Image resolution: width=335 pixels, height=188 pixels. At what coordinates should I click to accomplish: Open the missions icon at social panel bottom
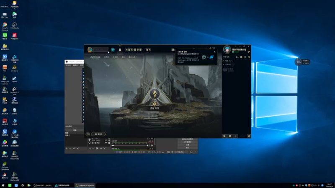[230, 136]
